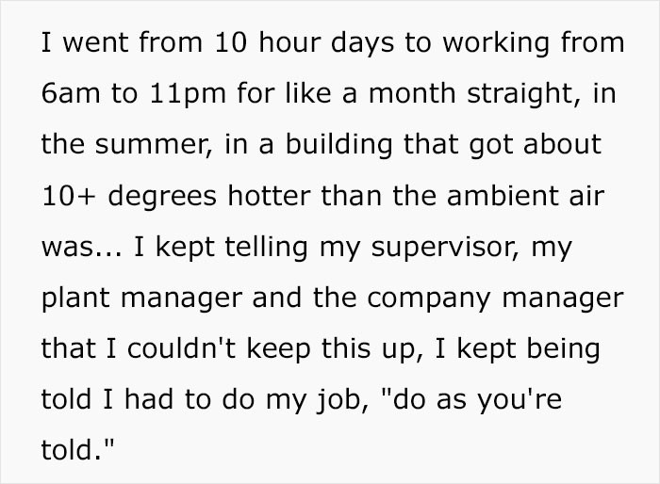
Task: Click the phrase "ambient air"
Action: (525, 196)
